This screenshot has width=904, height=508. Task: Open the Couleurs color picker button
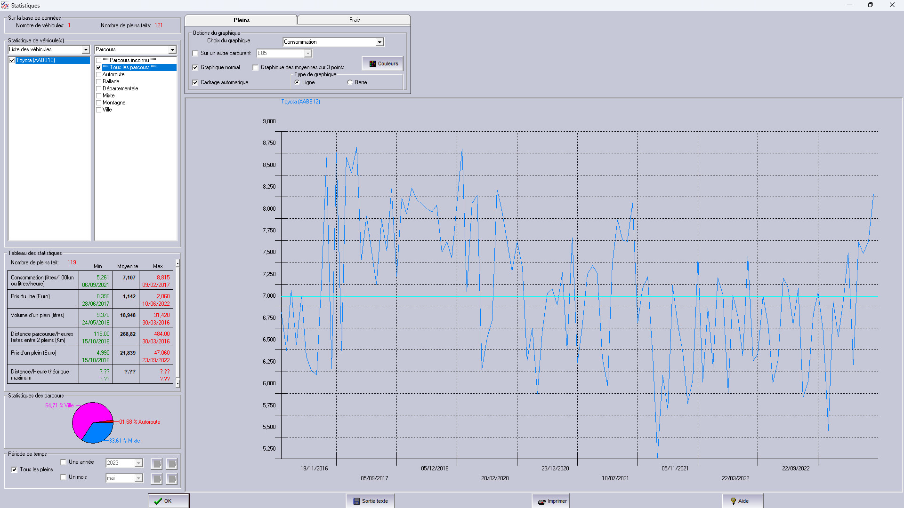click(383, 63)
